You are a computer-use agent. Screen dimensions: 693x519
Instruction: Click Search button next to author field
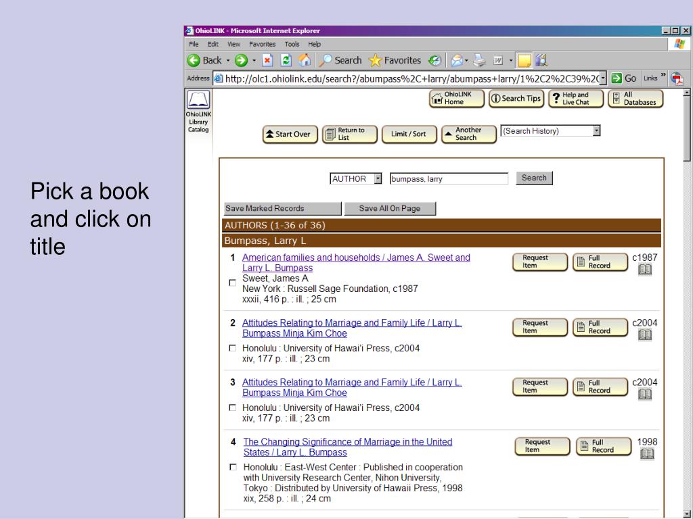click(534, 178)
